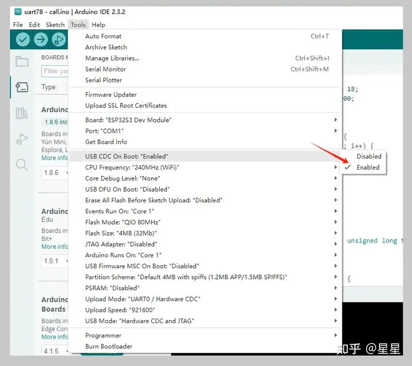Choose Archive Sketch
The width and height of the screenshot is (412, 366).
click(x=205, y=47)
